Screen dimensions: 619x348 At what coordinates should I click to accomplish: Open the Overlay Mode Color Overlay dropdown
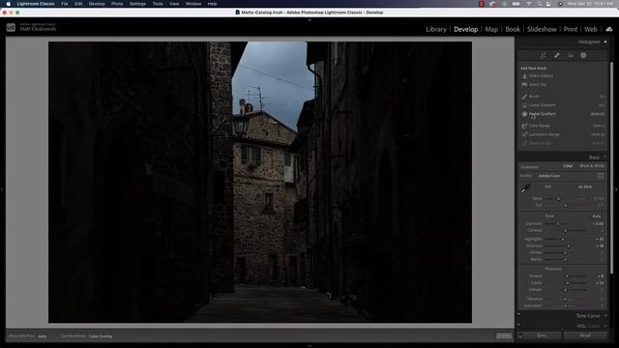click(x=101, y=336)
